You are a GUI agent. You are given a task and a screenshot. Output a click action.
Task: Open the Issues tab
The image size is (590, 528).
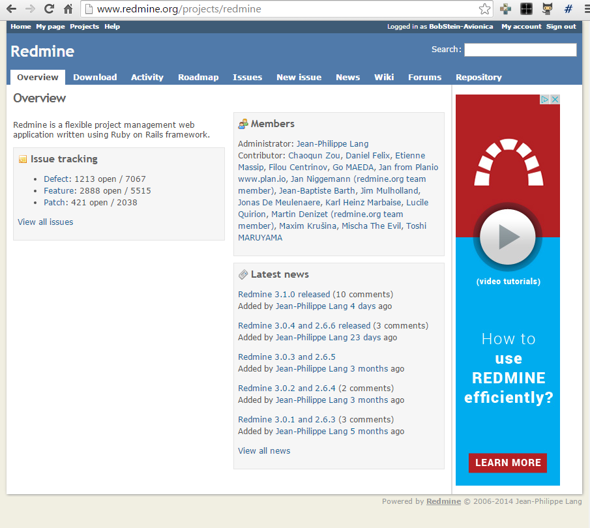(247, 77)
